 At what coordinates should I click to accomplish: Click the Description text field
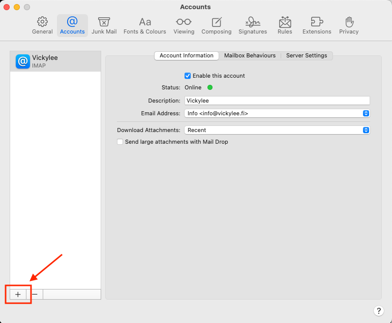point(277,101)
